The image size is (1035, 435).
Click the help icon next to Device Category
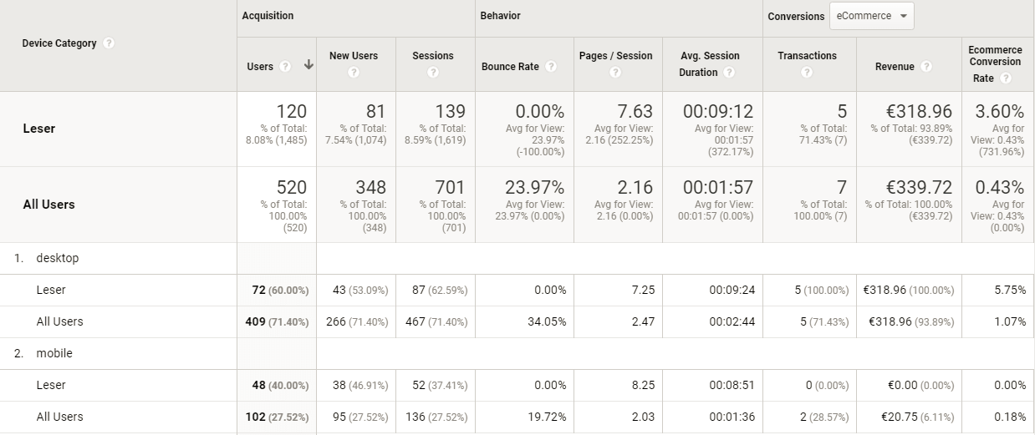coord(109,43)
